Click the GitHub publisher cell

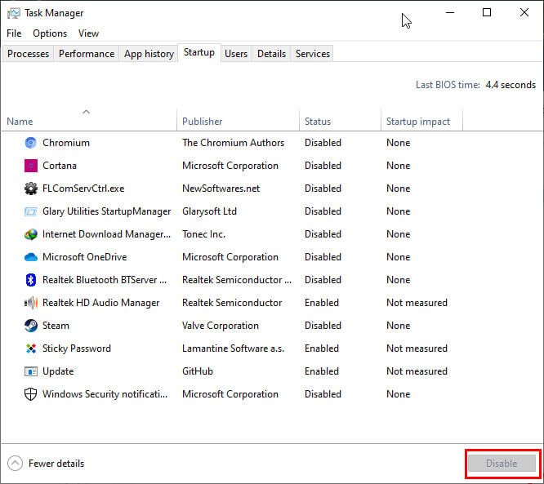pyautogui.click(x=198, y=371)
